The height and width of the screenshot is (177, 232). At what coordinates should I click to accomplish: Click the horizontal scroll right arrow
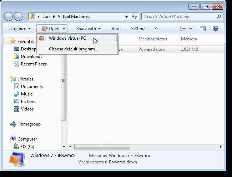point(221,147)
